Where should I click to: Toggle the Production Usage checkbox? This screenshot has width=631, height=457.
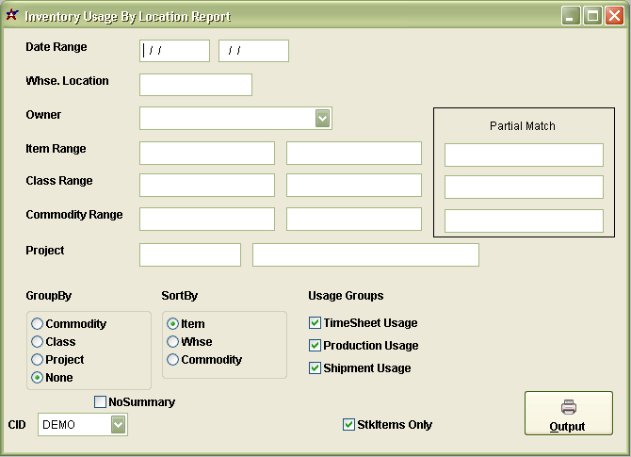[x=315, y=346]
